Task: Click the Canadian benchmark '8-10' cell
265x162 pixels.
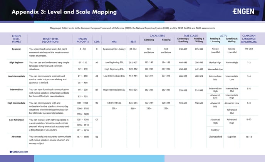Action: tap(249, 119)
